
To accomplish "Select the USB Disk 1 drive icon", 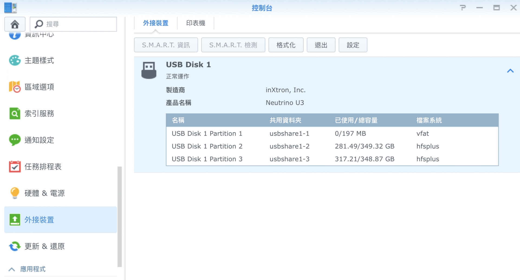I will [x=149, y=70].
